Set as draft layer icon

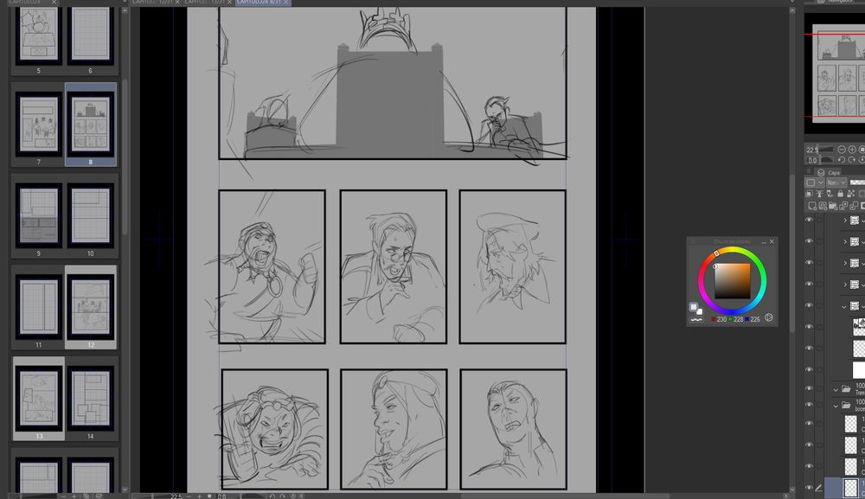(x=830, y=194)
